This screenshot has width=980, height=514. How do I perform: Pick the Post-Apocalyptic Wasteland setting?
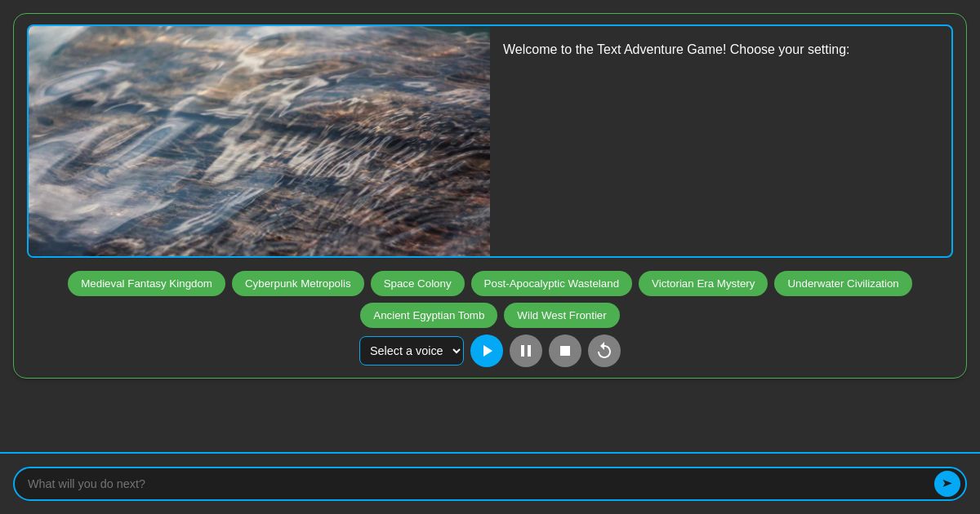point(551,283)
